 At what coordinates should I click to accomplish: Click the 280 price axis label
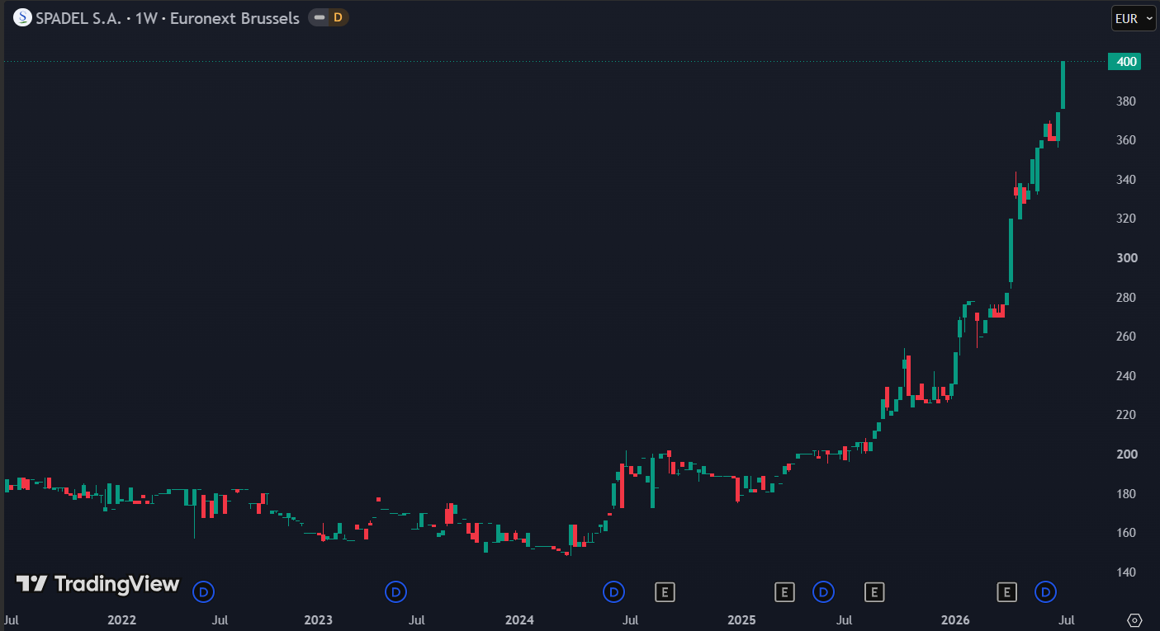point(1126,298)
